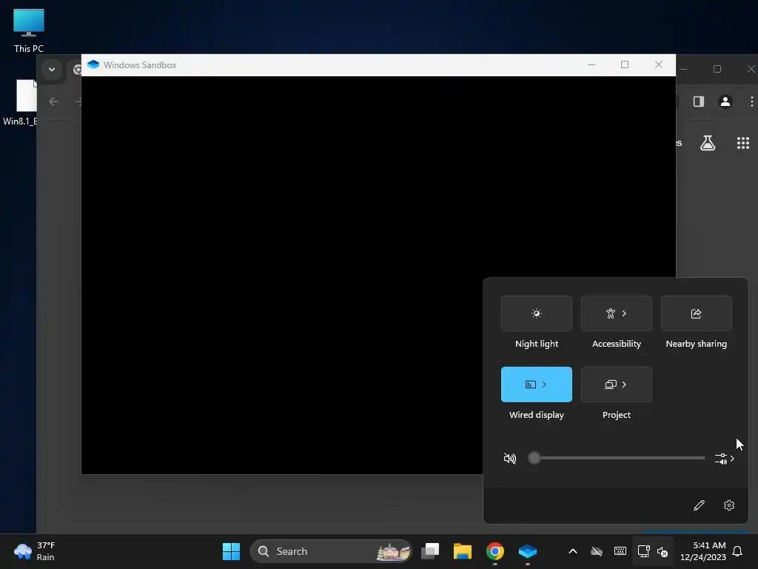Image resolution: width=758 pixels, height=569 pixels.
Task: Click the Windows Sandbox title bar icon
Action: pos(93,65)
